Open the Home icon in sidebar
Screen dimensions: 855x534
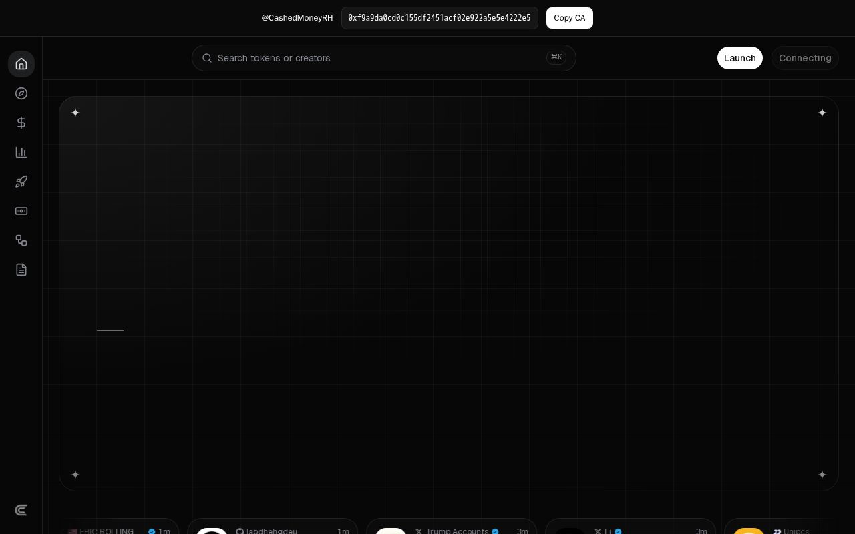coord(21,64)
